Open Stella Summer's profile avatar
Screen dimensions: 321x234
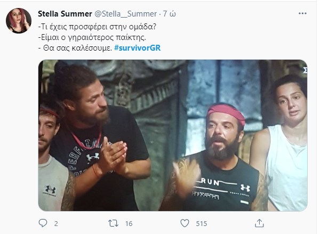[x=18, y=21]
